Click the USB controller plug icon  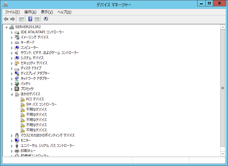click(17, 146)
